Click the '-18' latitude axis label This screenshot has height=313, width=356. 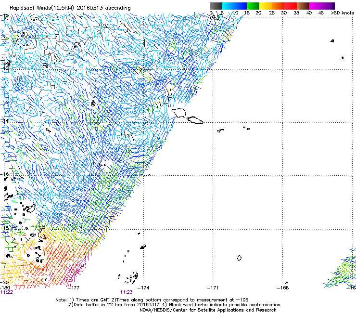point(5,228)
